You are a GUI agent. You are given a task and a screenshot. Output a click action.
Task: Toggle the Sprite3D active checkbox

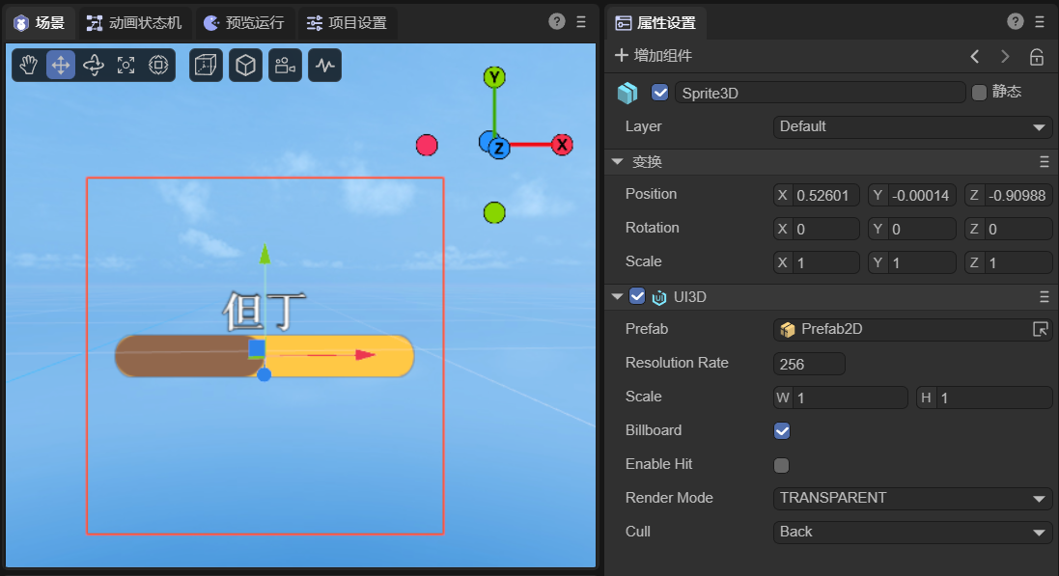tap(660, 93)
